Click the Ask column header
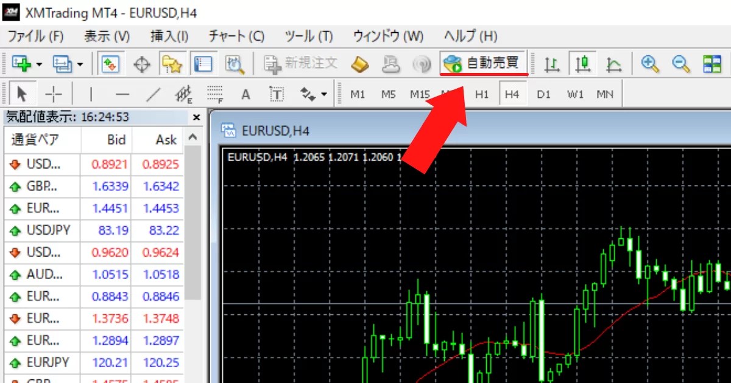Viewport: 731px width, 383px height. tap(157, 140)
